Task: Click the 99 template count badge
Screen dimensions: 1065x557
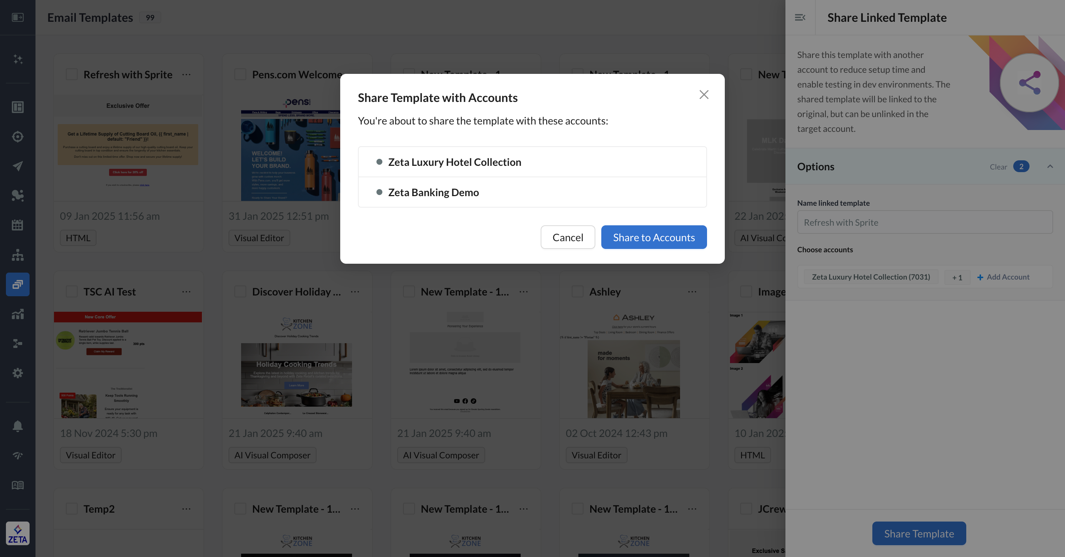Action: pos(150,17)
